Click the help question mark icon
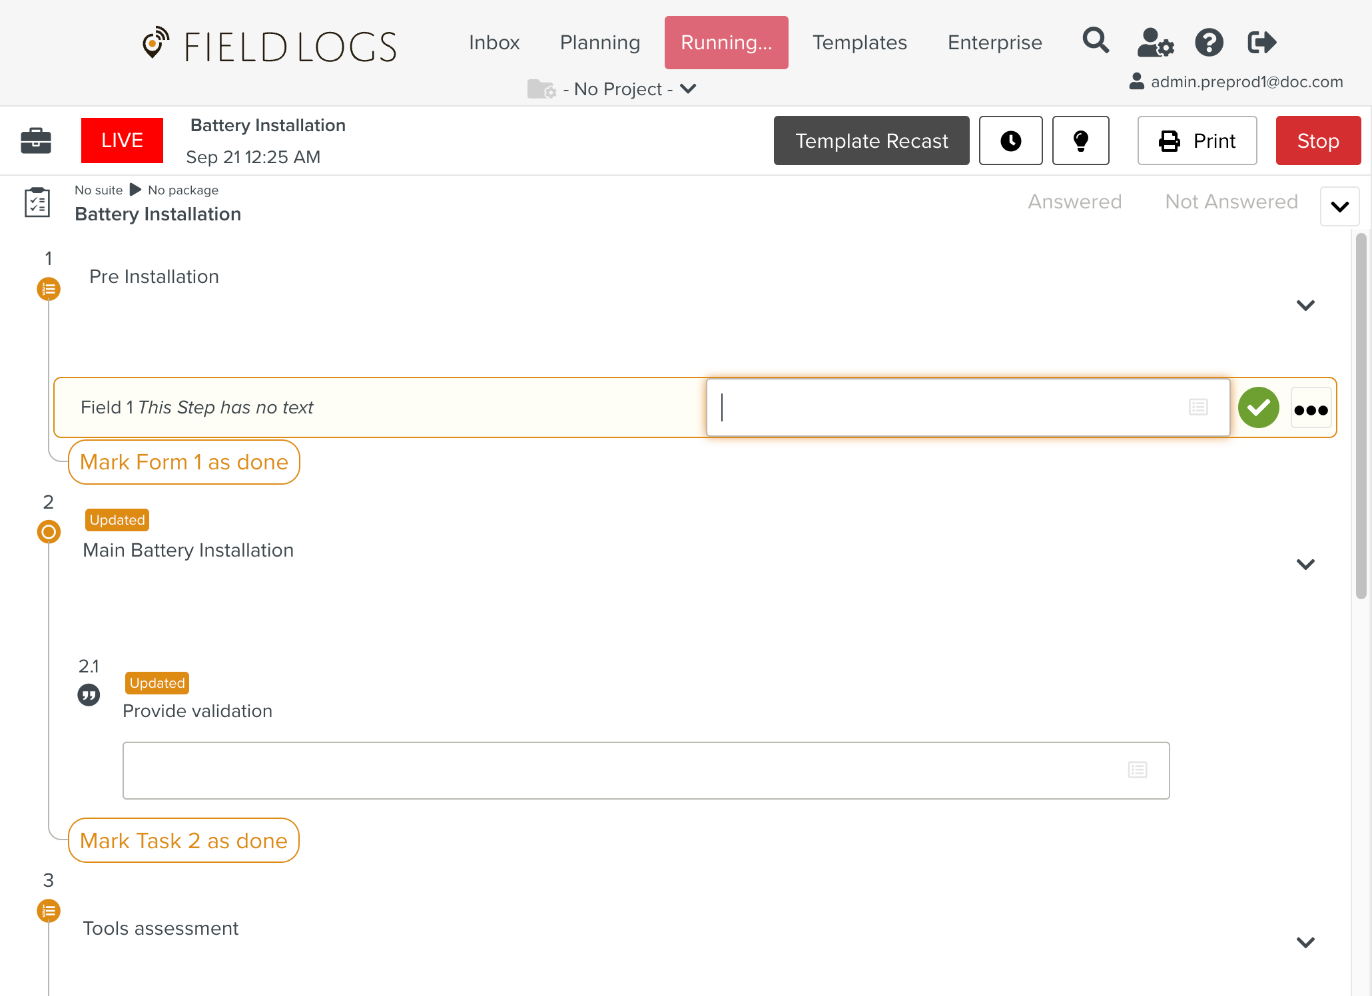Screen dimensions: 1372x996 1209,43
